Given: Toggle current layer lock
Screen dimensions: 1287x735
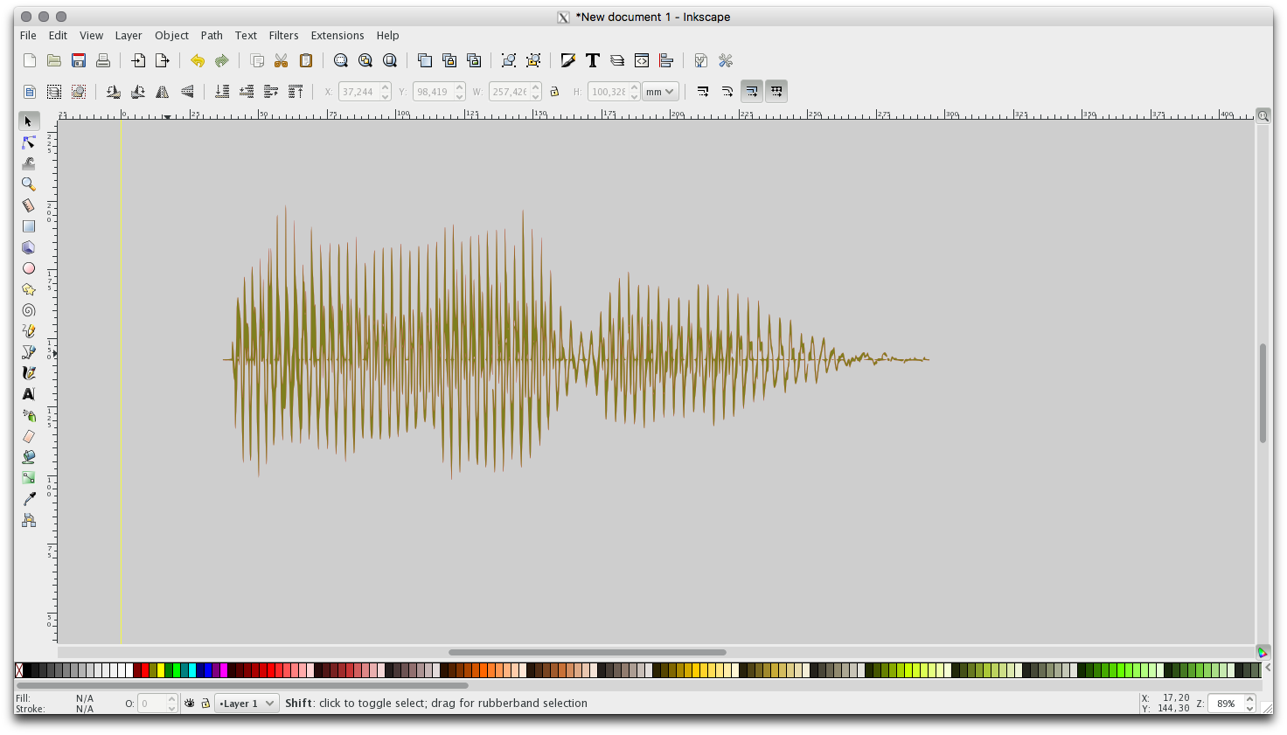Looking at the screenshot, I should click(x=205, y=703).
